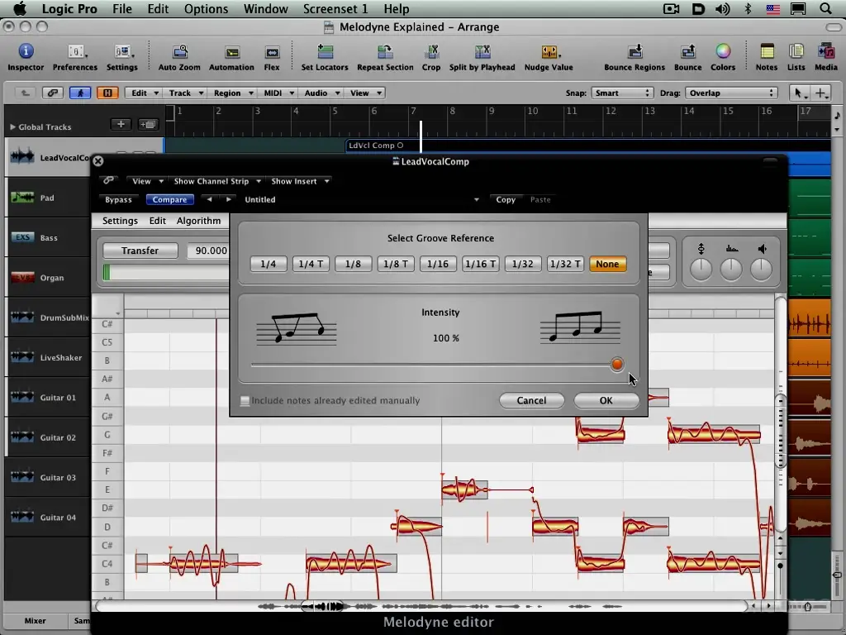This screenshot has width=846, height=635.
Task: Click the 90.000 tempo field
Action: tap(208, 251)
